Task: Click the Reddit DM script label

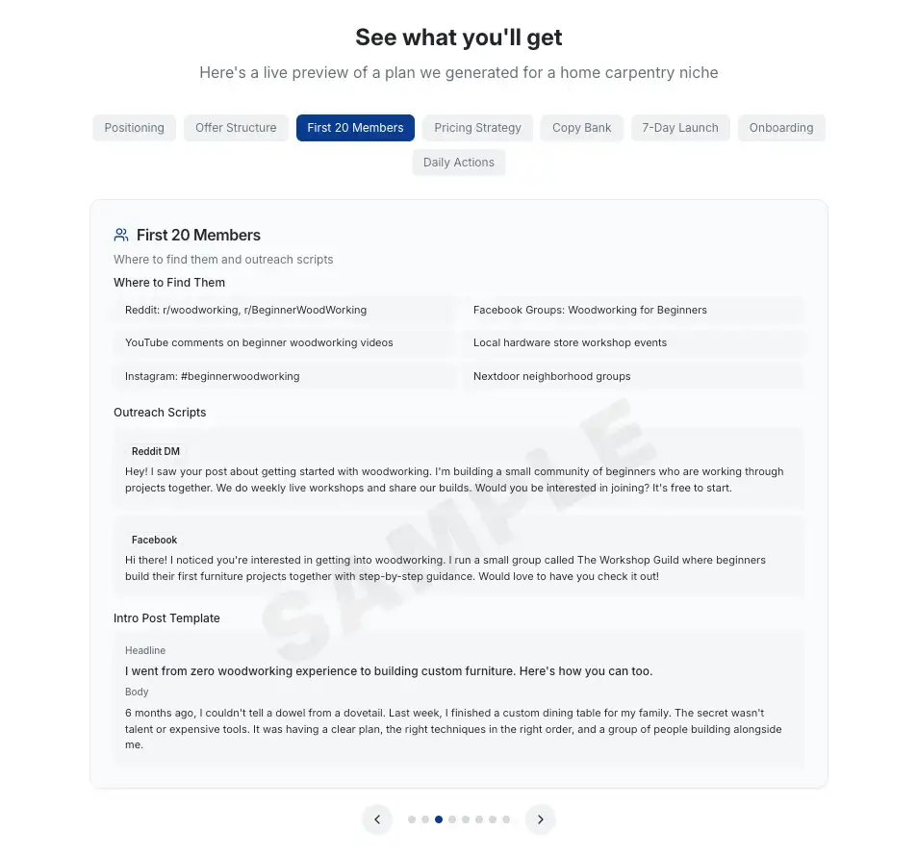Action: coord(156,451)
